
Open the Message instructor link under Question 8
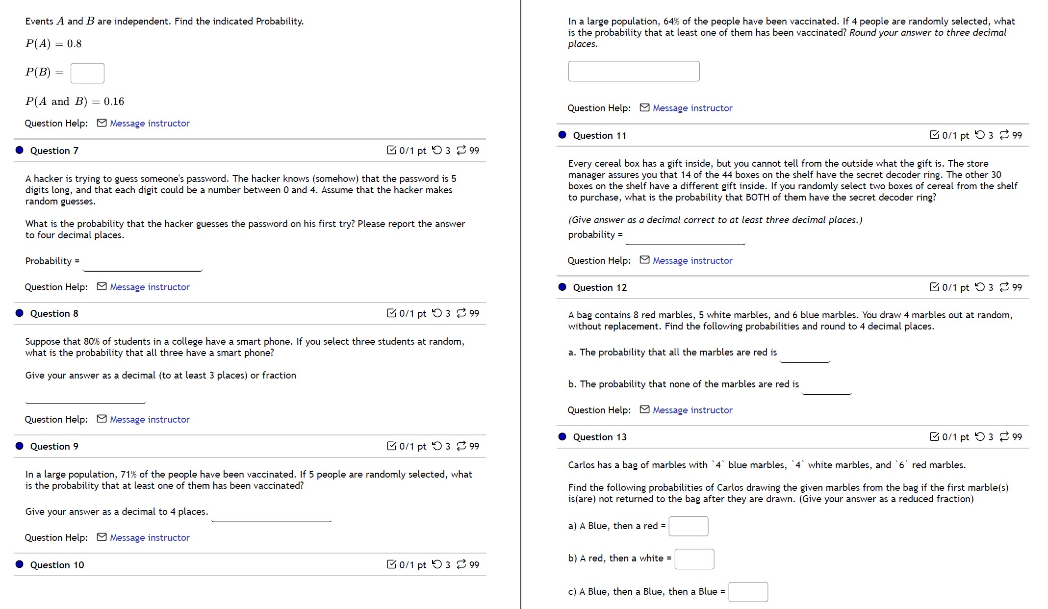tap(150, 419)
